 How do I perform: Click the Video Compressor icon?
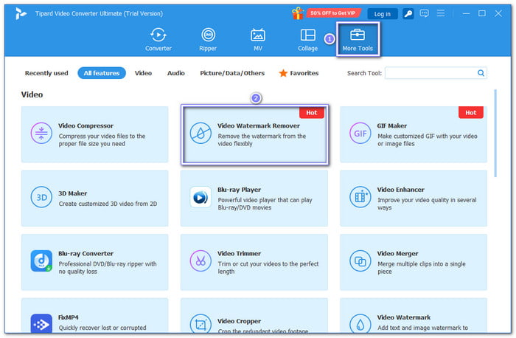41,134
